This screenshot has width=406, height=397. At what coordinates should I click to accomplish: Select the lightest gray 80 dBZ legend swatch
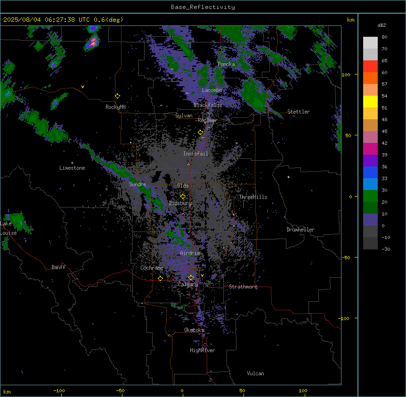click(370, 43)
